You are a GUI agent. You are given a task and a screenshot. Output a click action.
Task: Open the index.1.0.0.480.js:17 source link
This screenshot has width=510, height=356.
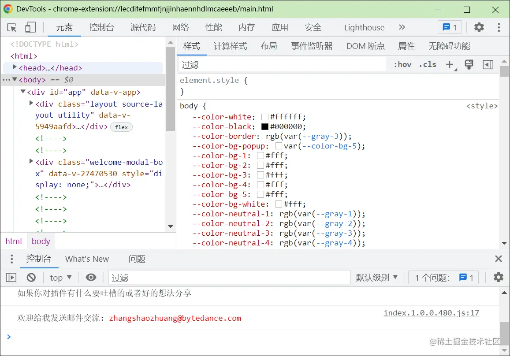coord(431,313)
